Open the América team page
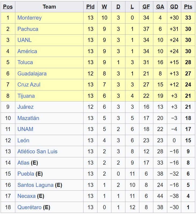Image resolution: width=196 pixels, height=214 pixels. coord(27,51)
